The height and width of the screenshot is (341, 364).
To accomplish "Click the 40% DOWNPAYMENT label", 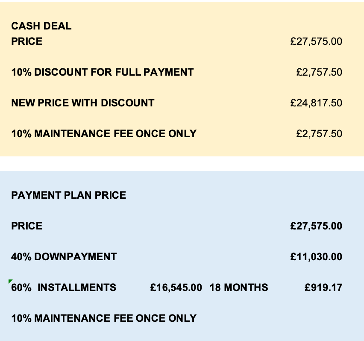I will [64, 257].
